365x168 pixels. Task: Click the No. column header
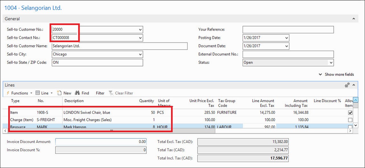point(41,101)
